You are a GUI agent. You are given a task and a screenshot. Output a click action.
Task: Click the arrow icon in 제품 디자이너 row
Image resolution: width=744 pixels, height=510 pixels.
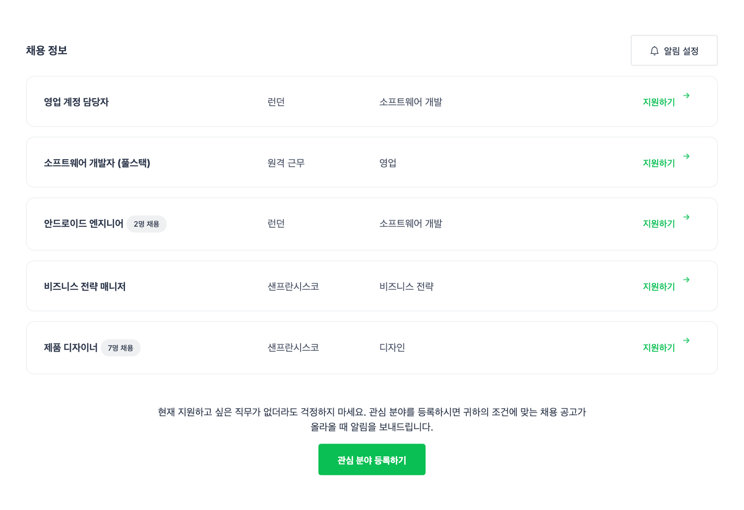pyautogui.click(x=686, y=340)
